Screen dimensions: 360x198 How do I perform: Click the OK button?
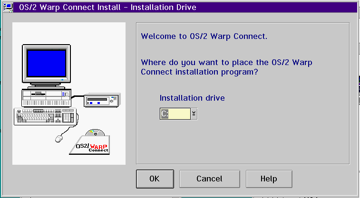pos(155,179)
